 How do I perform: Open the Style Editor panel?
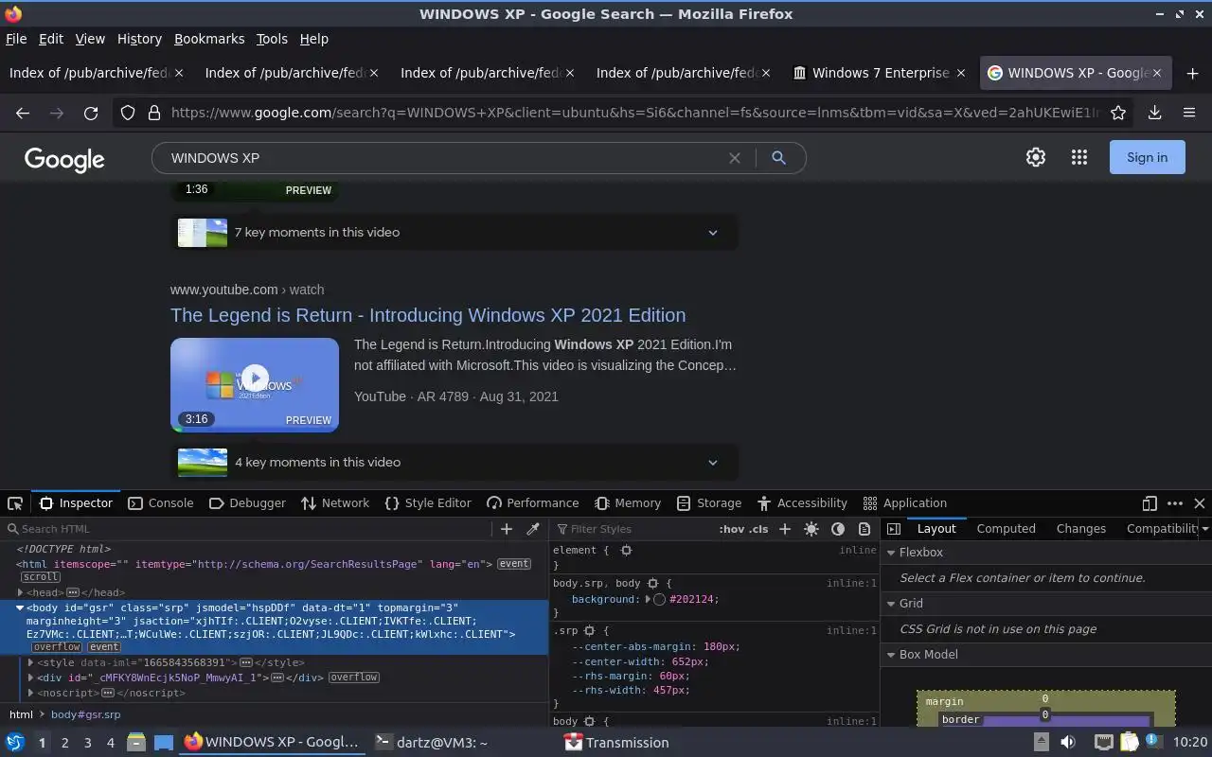(x=428, y=503)
